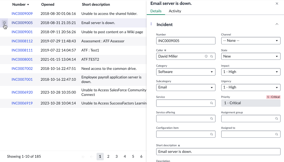Go to first page of results

(x=83, y=157)
